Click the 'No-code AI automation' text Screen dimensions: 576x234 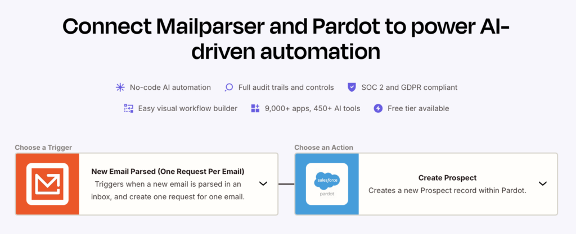(170, 88)
